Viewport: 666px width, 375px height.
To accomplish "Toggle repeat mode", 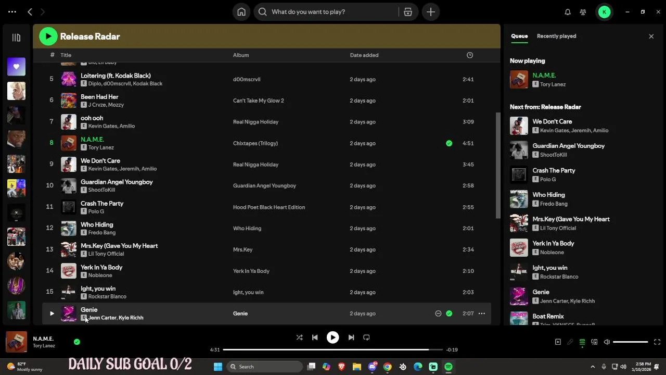I will point(366,337).
